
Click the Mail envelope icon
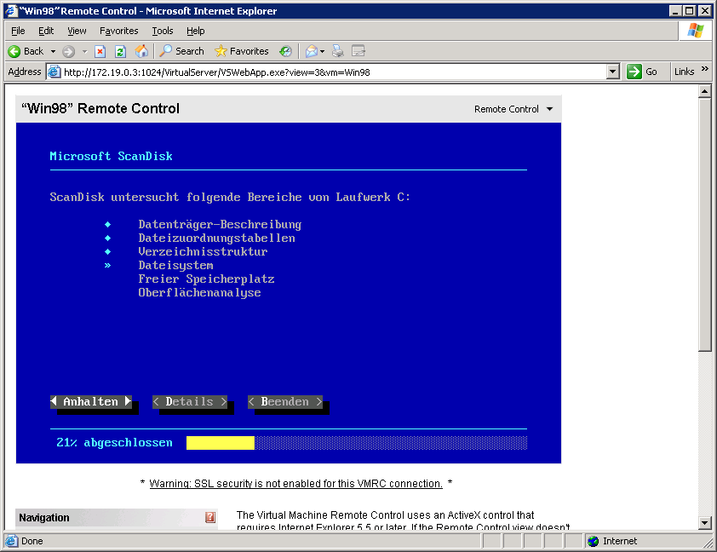tap(312, 51)
